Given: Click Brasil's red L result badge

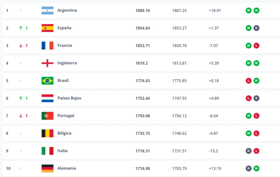Looking at the screenshot, I should pos(249,81).
